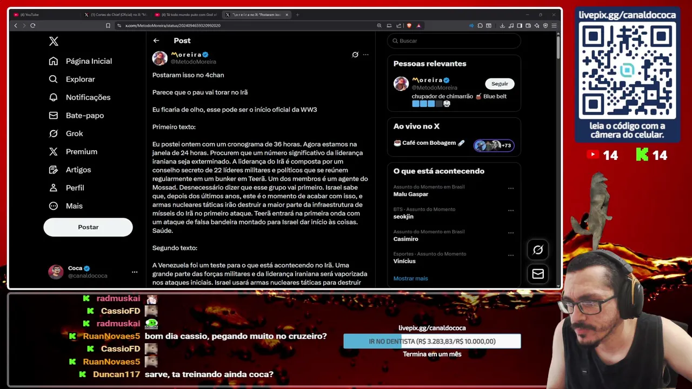The image size is (692, 389).
Task: Close the active Moreira X tab
Action: [287, 15]
